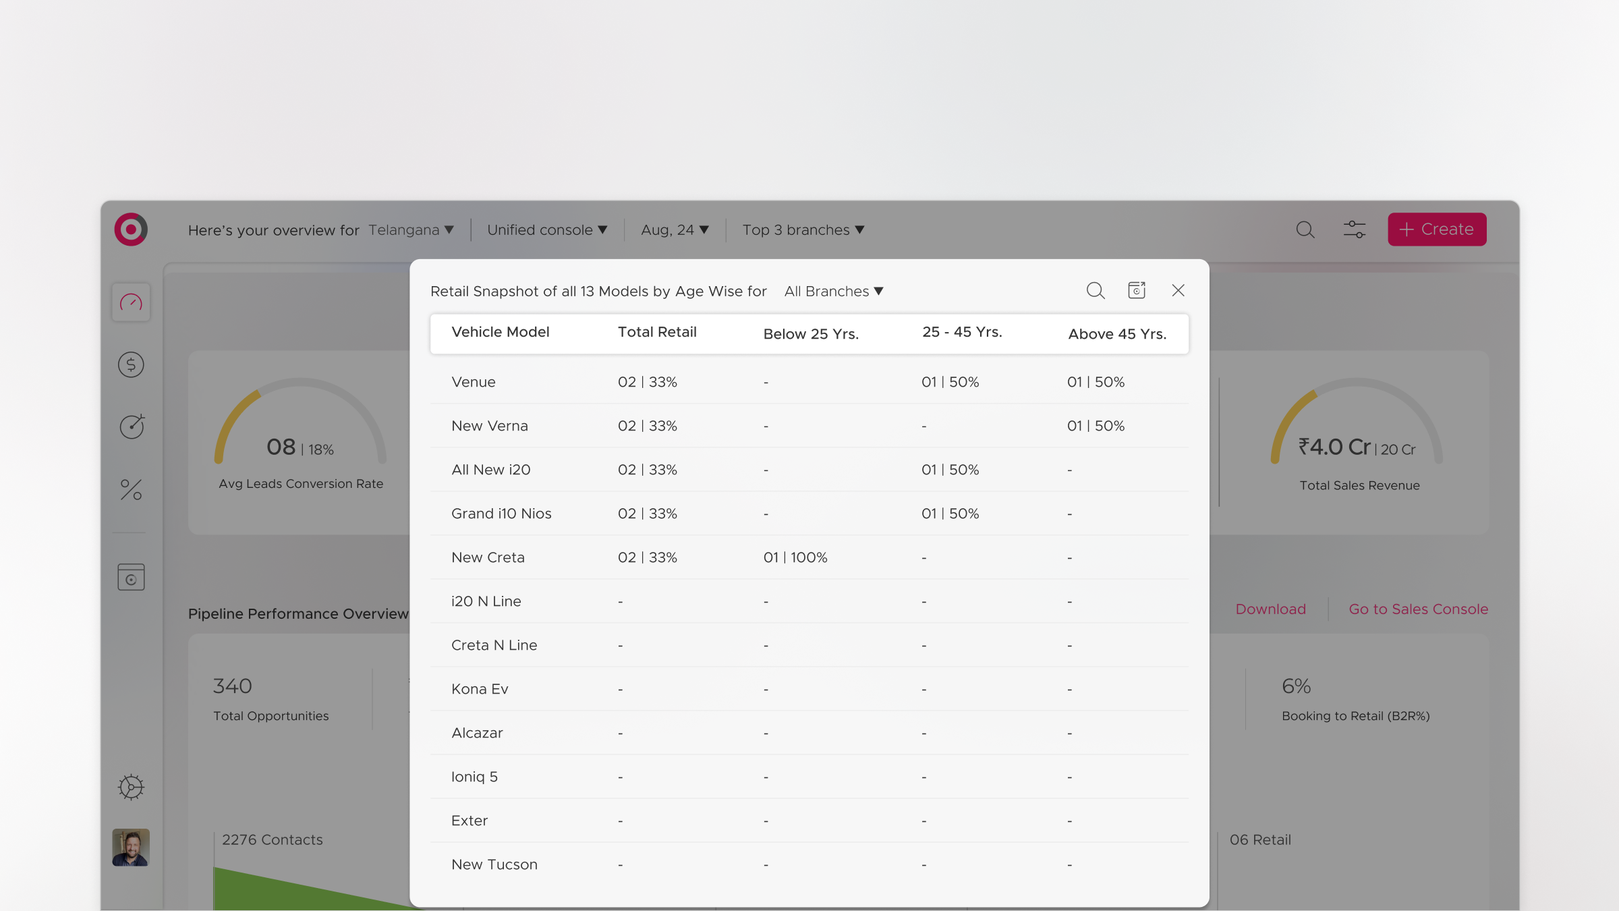Screen dimensions: 1619x911
Task: Click the 340 Total Opportunities stat
Action: [271, 699]
